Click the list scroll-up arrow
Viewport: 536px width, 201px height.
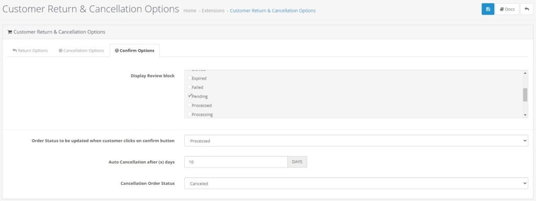coord(525,73)
